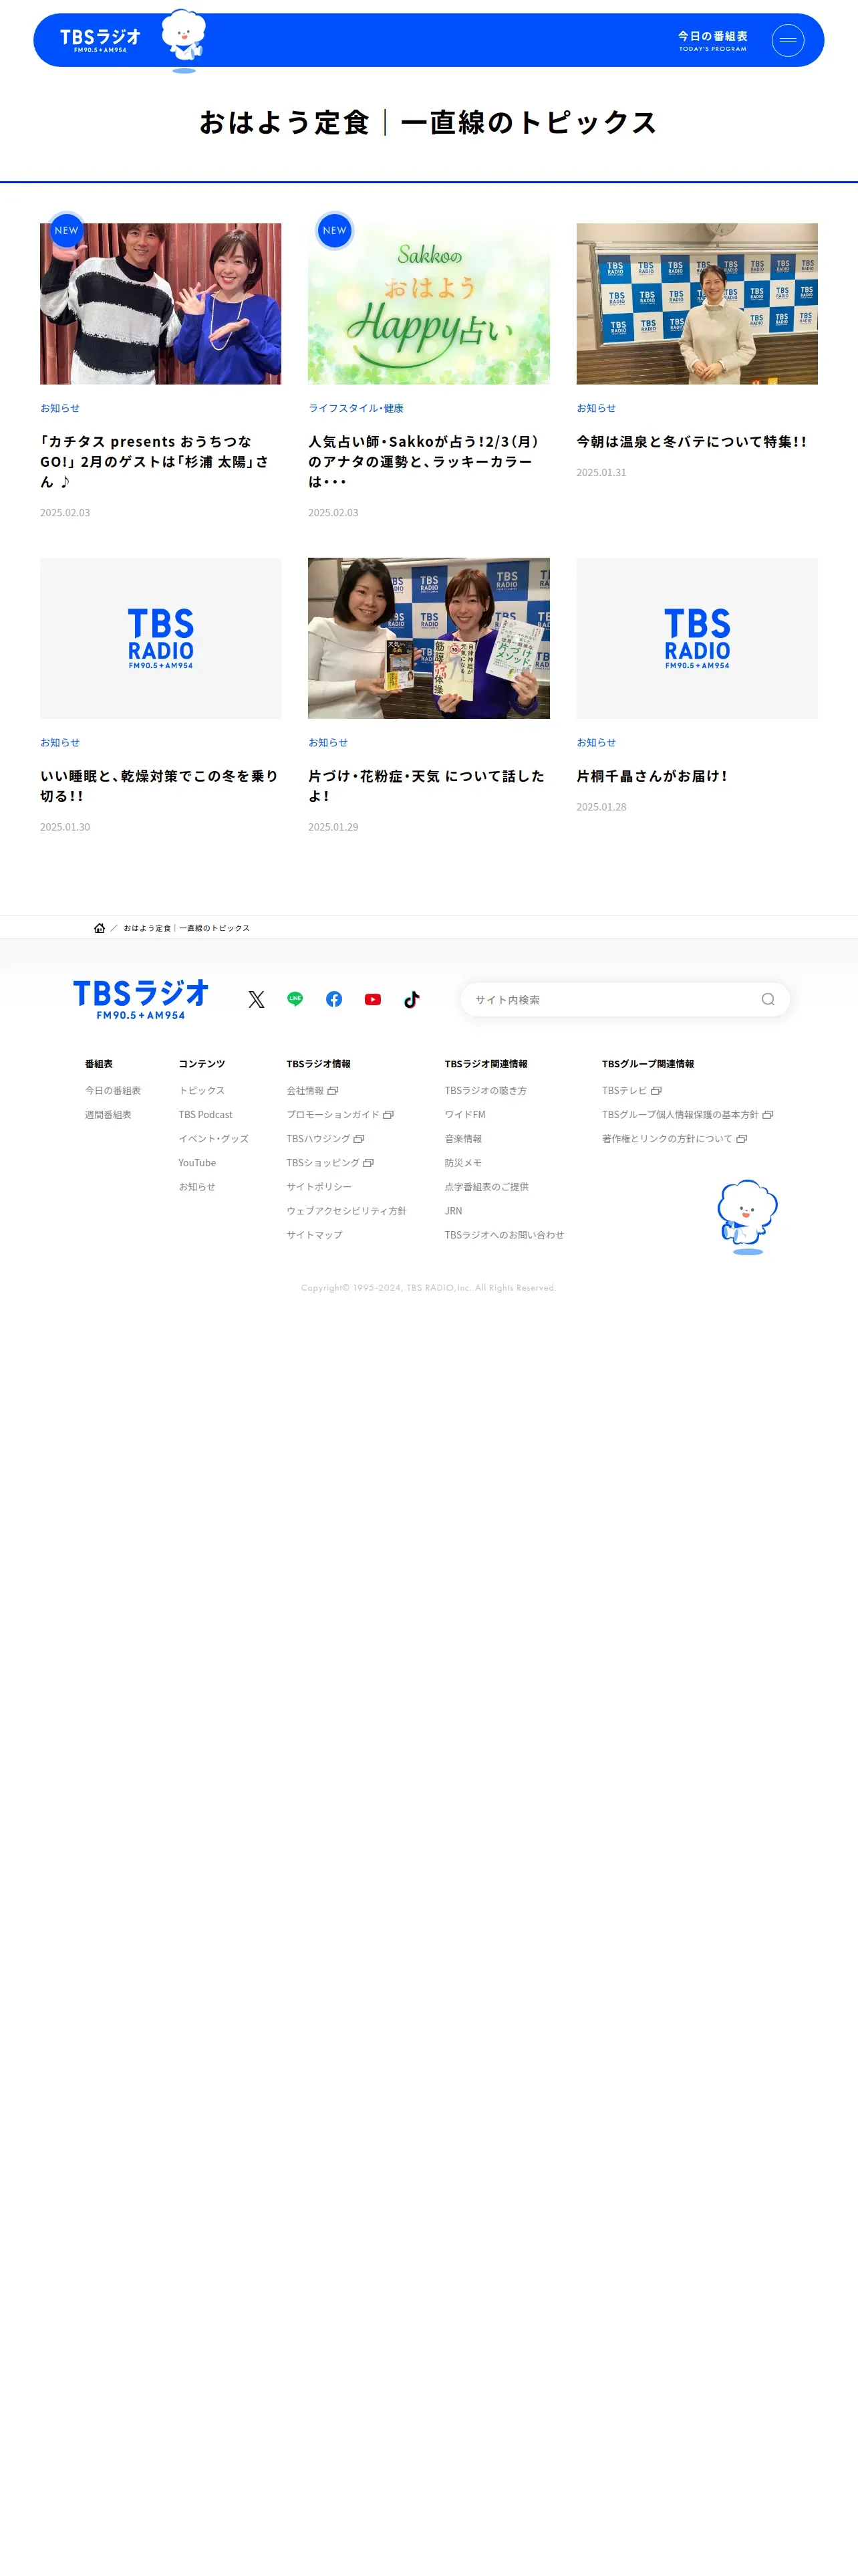This screenshot has height=2576, width=858.
Task: Open 今日の番組表 in the header
Action: (x=712, y=40)
